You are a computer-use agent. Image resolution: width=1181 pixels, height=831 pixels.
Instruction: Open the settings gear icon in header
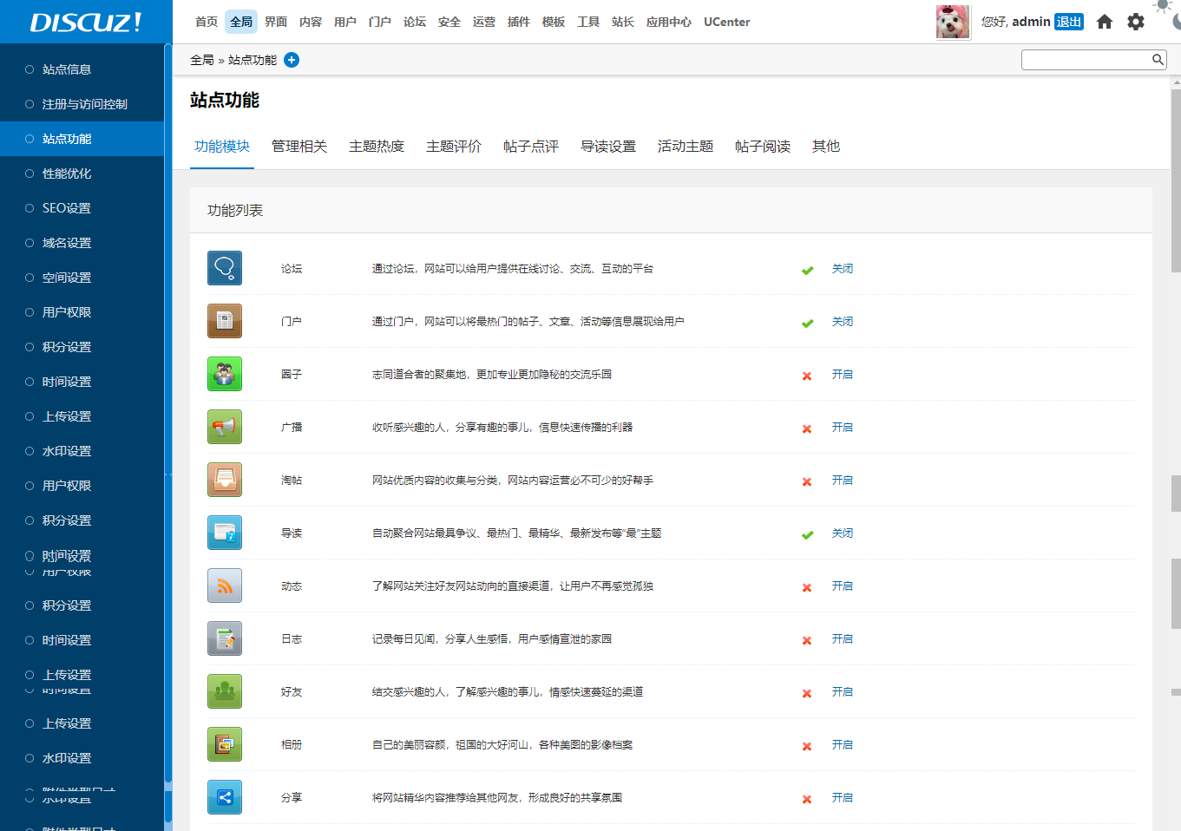[1136, 22]
